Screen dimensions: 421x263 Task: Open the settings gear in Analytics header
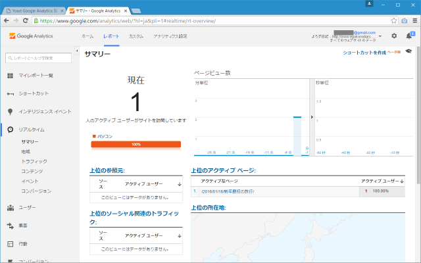tap(394, 36)
